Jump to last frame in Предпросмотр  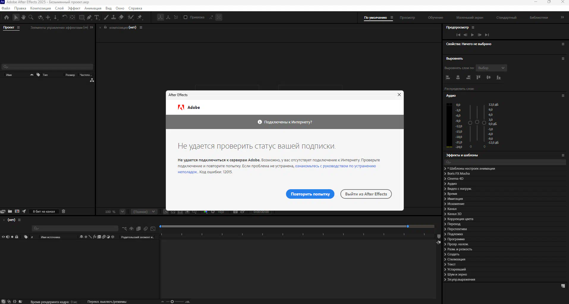click(x=487, y=35)
